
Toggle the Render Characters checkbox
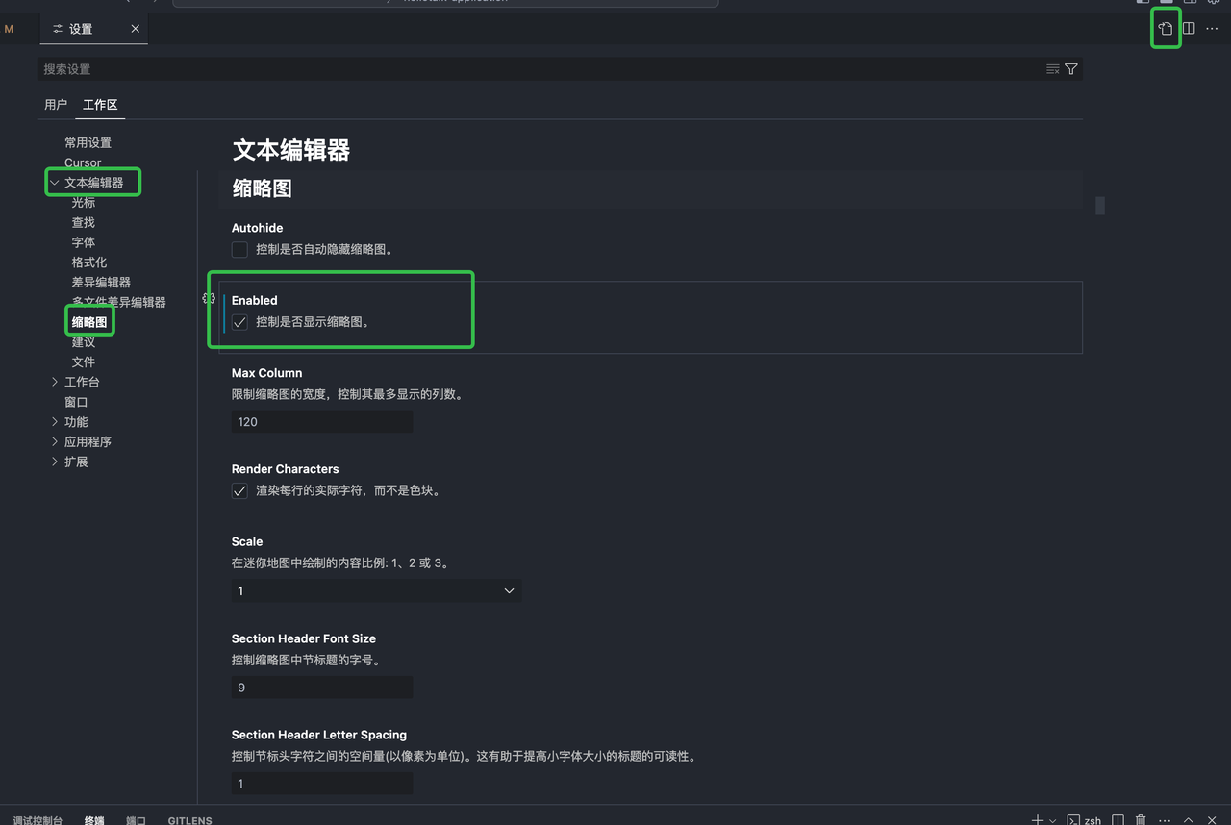click(x=239, y=491)
